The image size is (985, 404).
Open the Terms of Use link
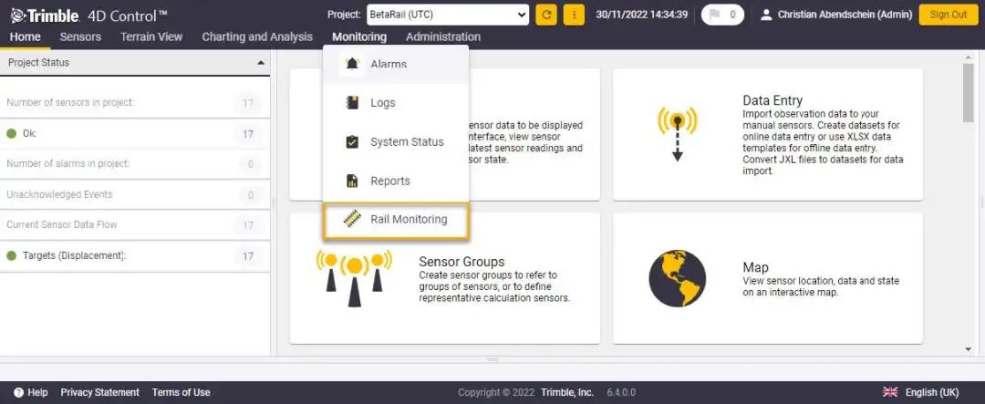(181, 392)
